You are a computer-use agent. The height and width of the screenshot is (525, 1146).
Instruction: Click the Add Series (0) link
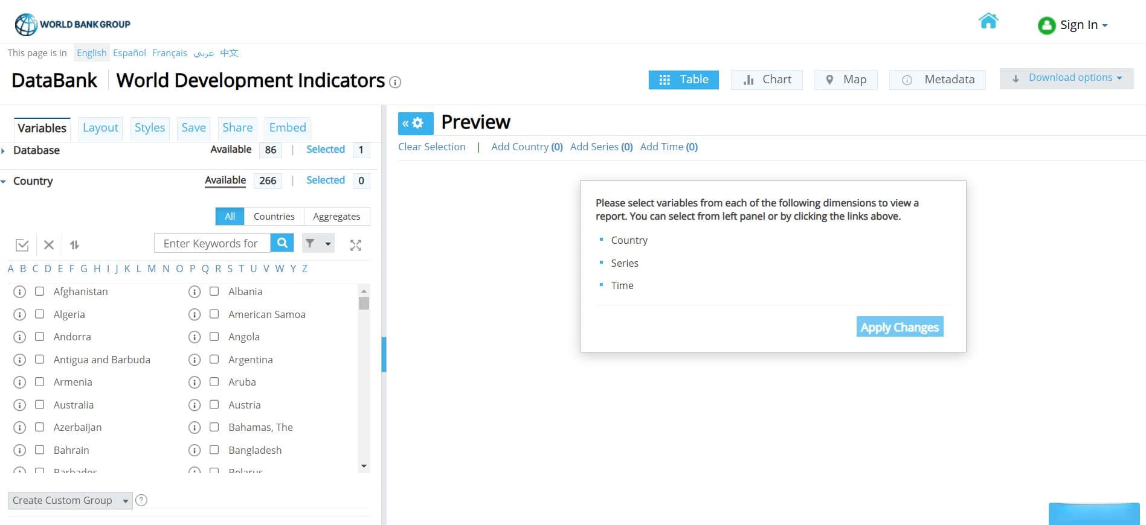pyautogui.click(x=602, y=147)
